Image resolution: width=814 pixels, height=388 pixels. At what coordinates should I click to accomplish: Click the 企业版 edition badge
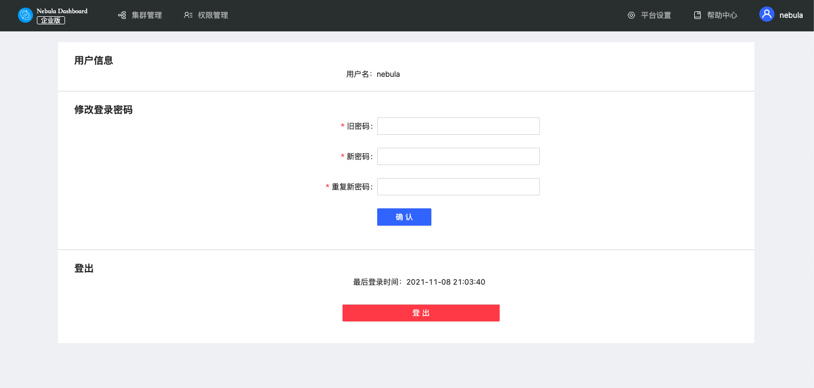[x=51, y=21]
